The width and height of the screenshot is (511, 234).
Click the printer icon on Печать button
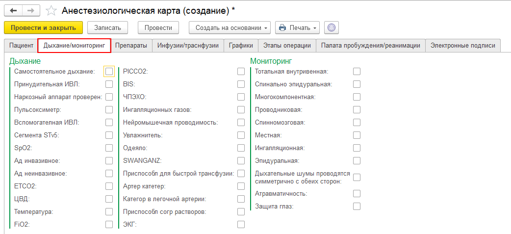tap(282, 27)
